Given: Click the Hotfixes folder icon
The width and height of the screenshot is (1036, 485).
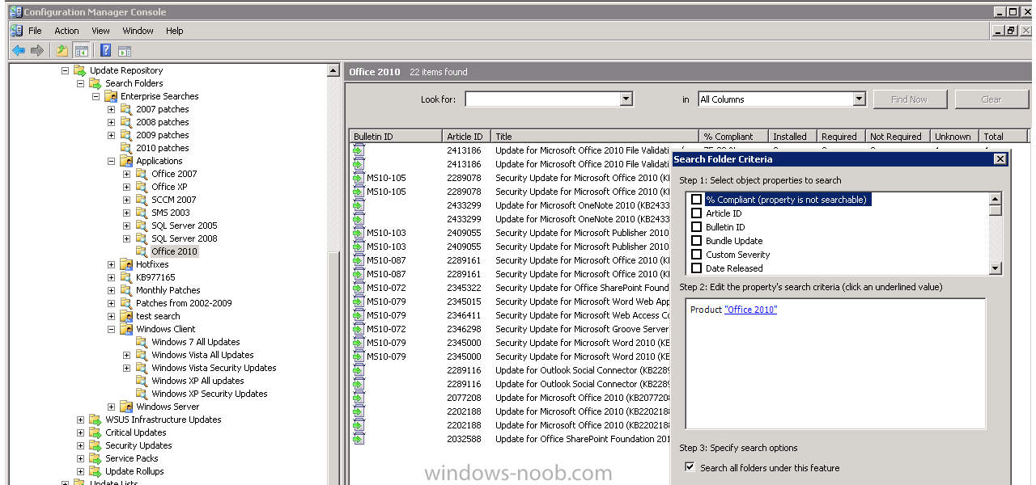Looking at the screenshot, I should tap(126, 264).
